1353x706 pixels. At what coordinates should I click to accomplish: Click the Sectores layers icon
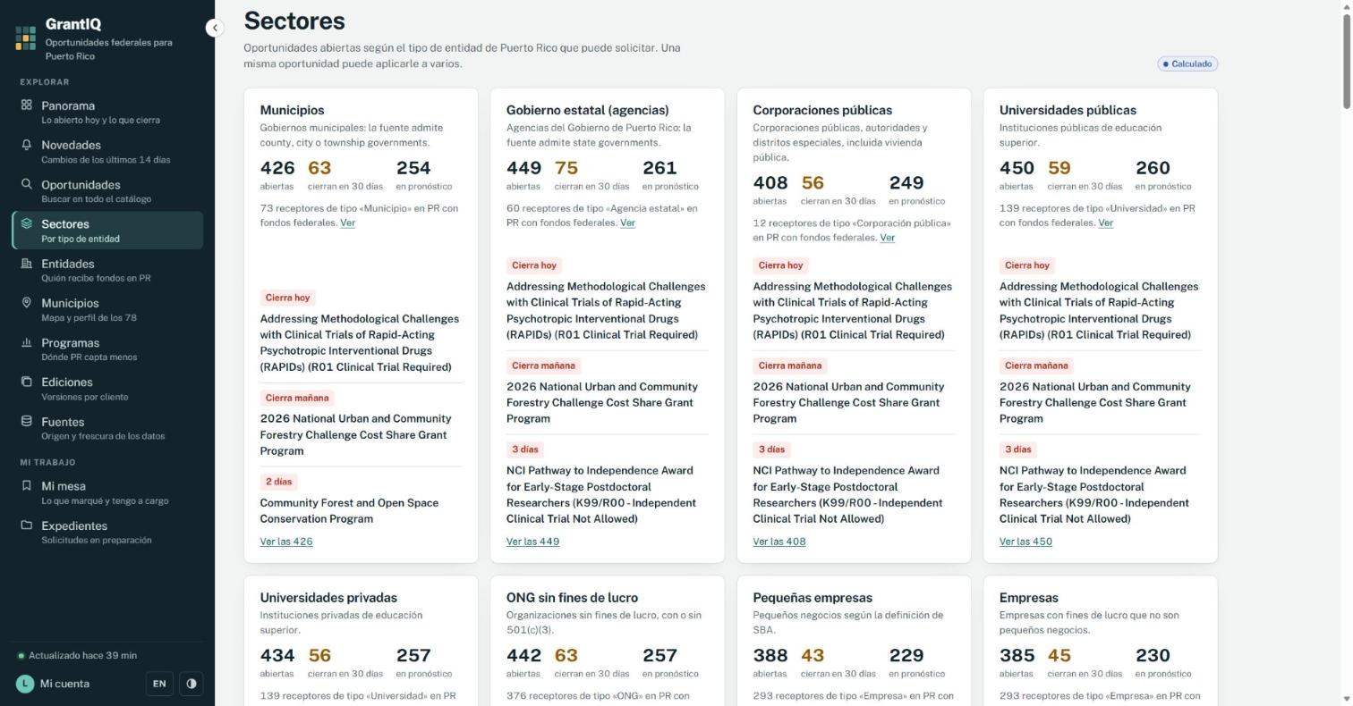click(27, 223)
